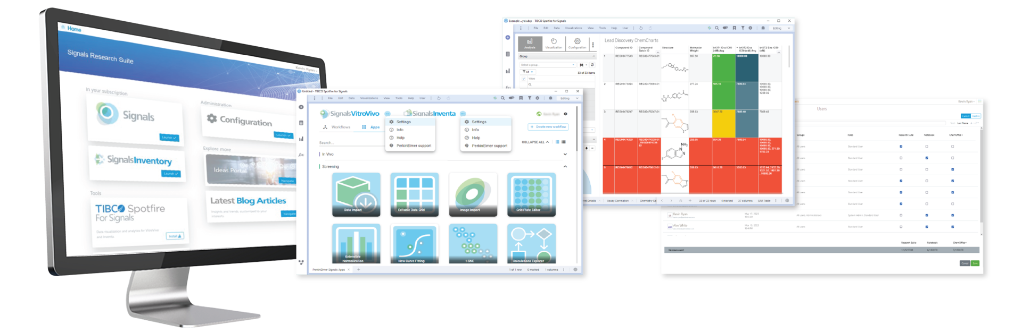Launch the t-SNE app tile
The height and width of the screenshot is (333, 1022).
473,243
